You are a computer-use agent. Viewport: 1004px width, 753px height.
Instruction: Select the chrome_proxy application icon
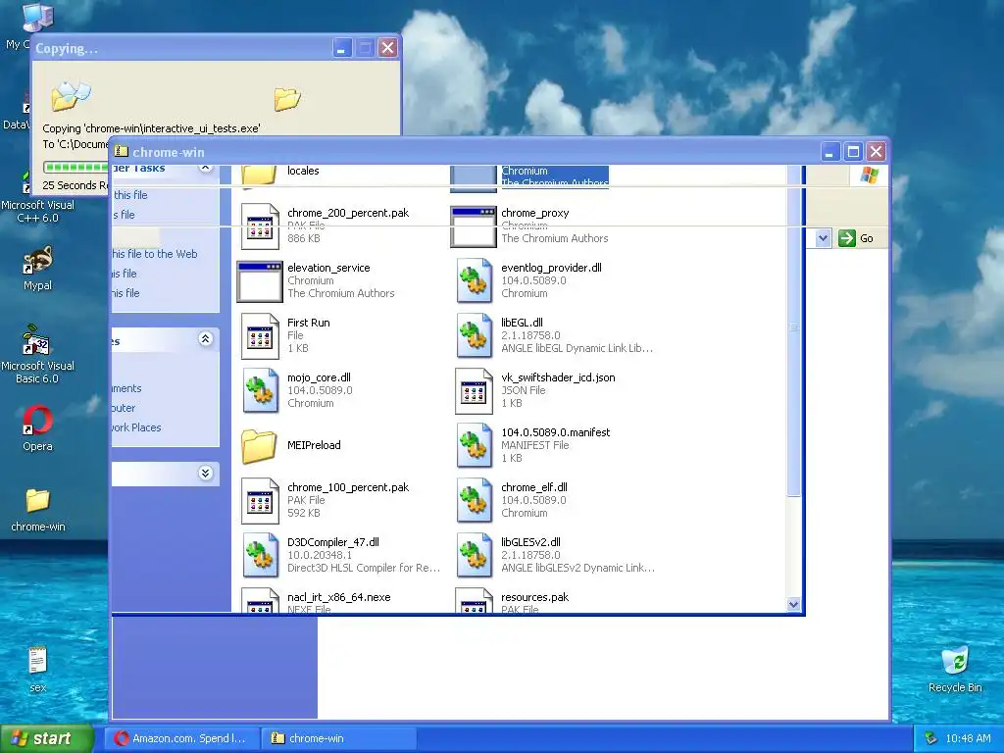coord(474,226)
